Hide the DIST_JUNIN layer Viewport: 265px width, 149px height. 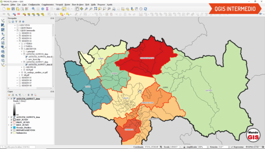[x=12, y=125]
